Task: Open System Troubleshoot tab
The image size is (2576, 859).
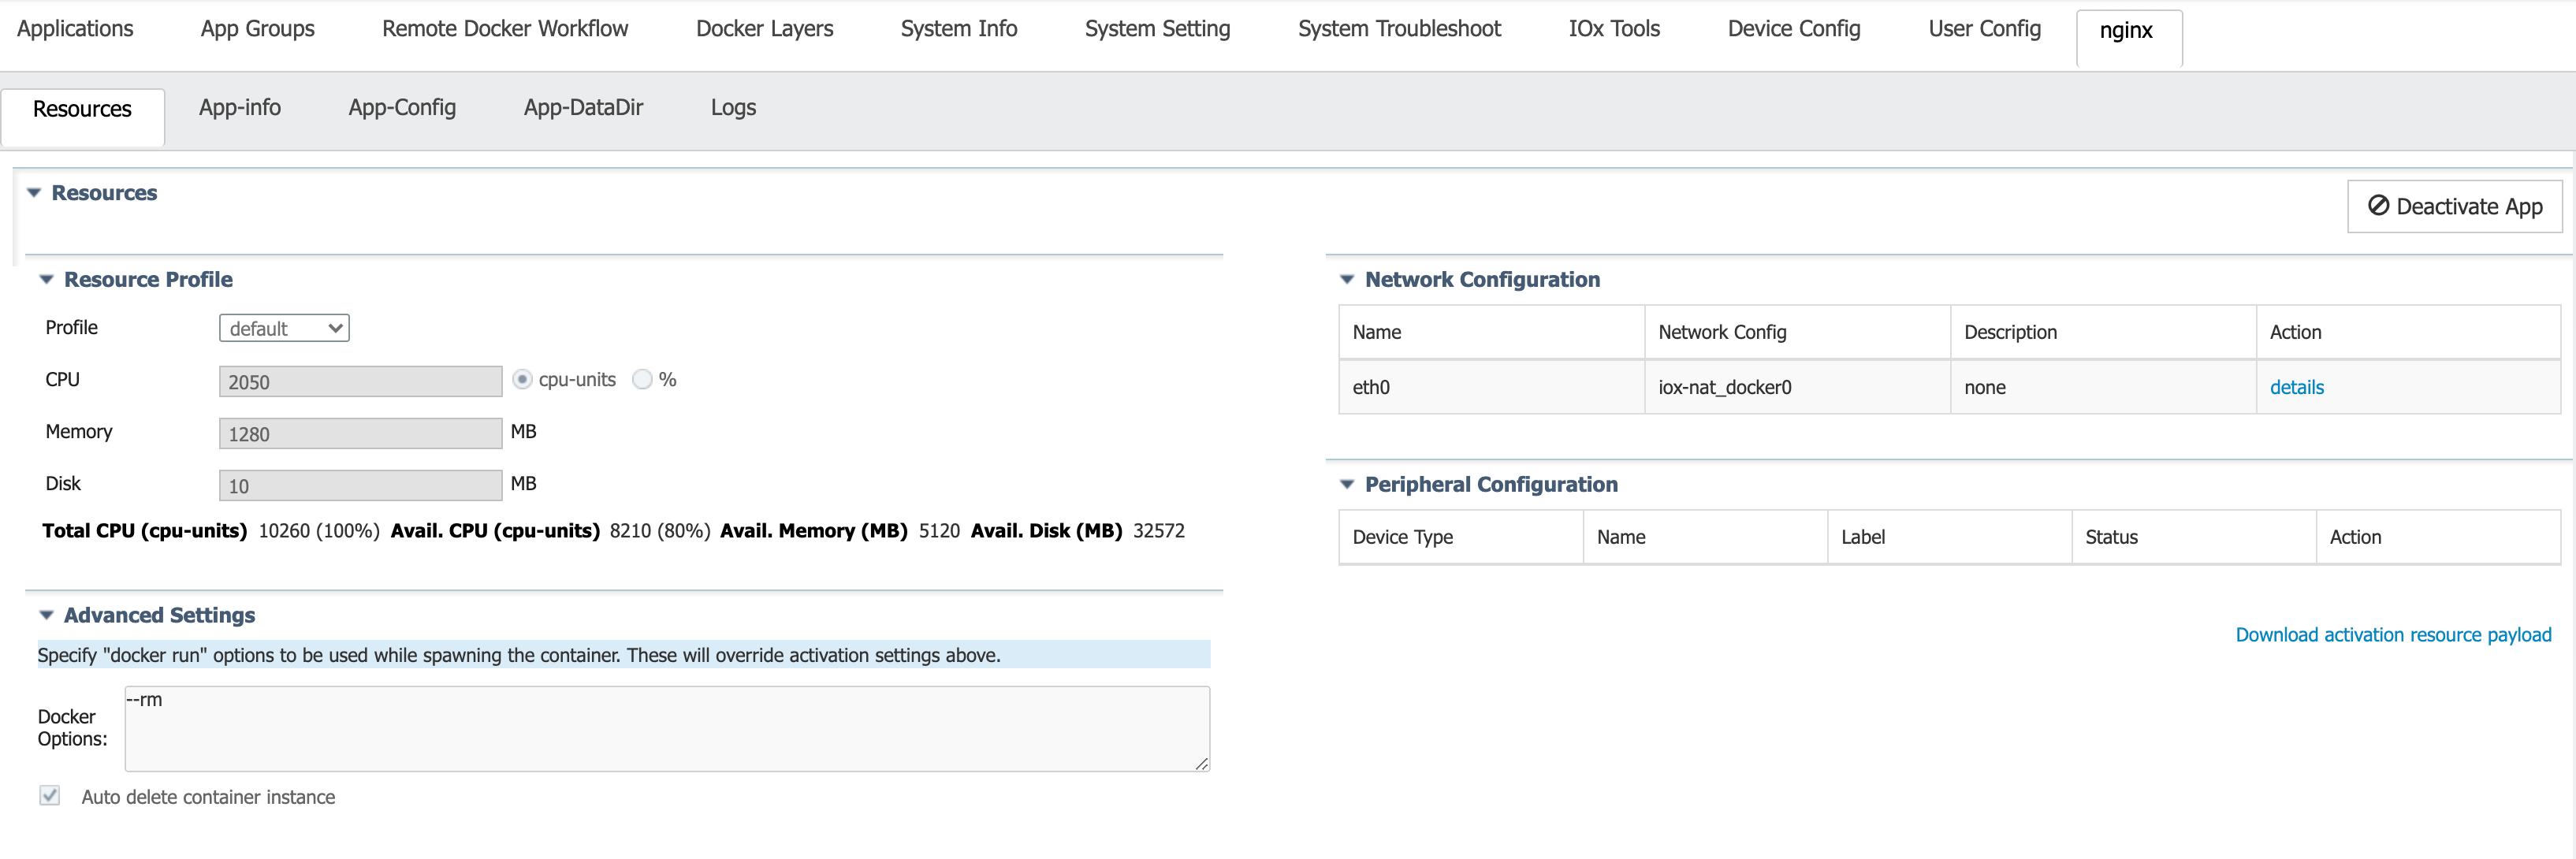Action: click(x=1399, y=28)
